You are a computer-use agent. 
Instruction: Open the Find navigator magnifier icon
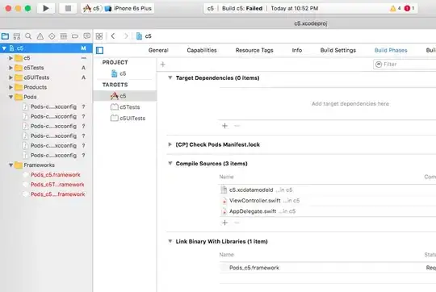click(x=28, y=36)
